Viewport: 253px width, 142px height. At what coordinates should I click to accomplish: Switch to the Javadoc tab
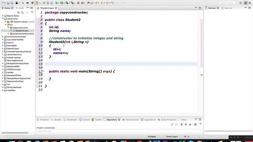[x=56, y=120]
